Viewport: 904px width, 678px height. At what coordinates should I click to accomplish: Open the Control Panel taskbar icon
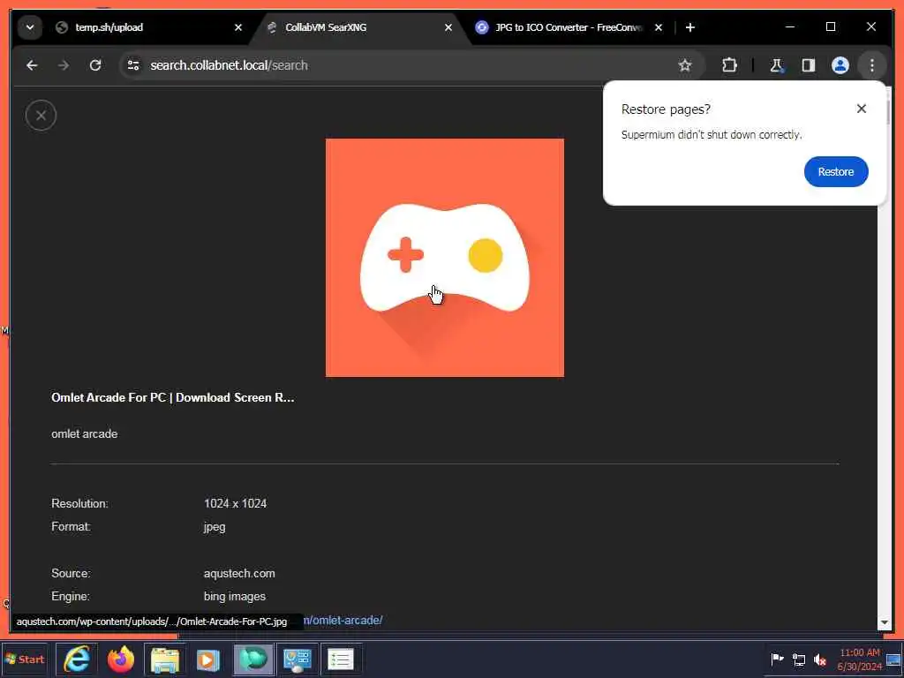point(297,659)
